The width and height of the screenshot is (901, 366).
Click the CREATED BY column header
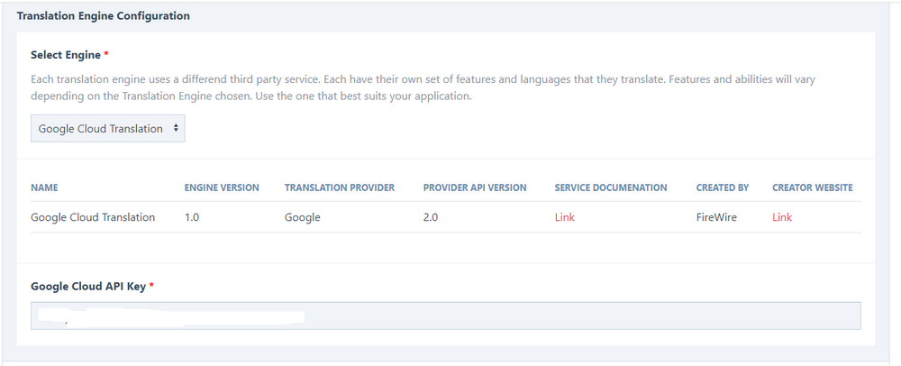[x=723, y=188]
